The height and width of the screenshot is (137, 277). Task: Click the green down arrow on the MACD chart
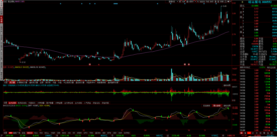click(x=134, y=110)
